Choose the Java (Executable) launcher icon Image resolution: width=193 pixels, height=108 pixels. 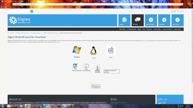pyautogui.click(x=86, y=66)
